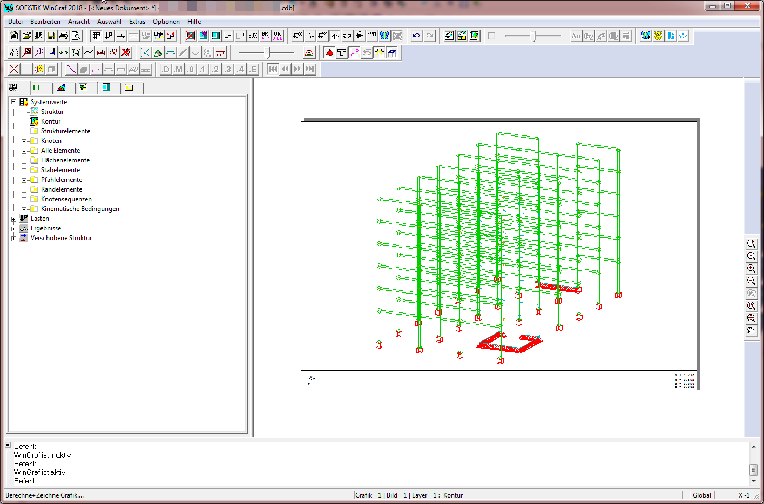
Task: Click the GR ALL groups icon
Action: (x=278, y=36)
